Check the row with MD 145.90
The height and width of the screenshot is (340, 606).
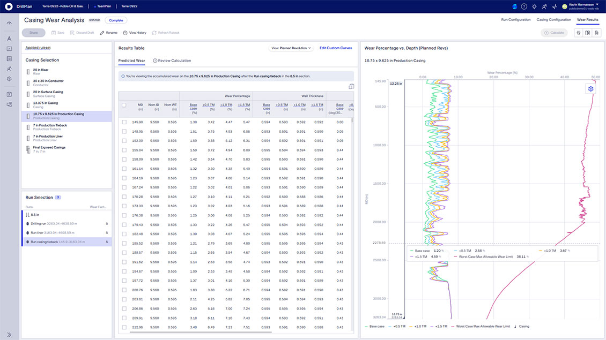[x=124, y=122]
